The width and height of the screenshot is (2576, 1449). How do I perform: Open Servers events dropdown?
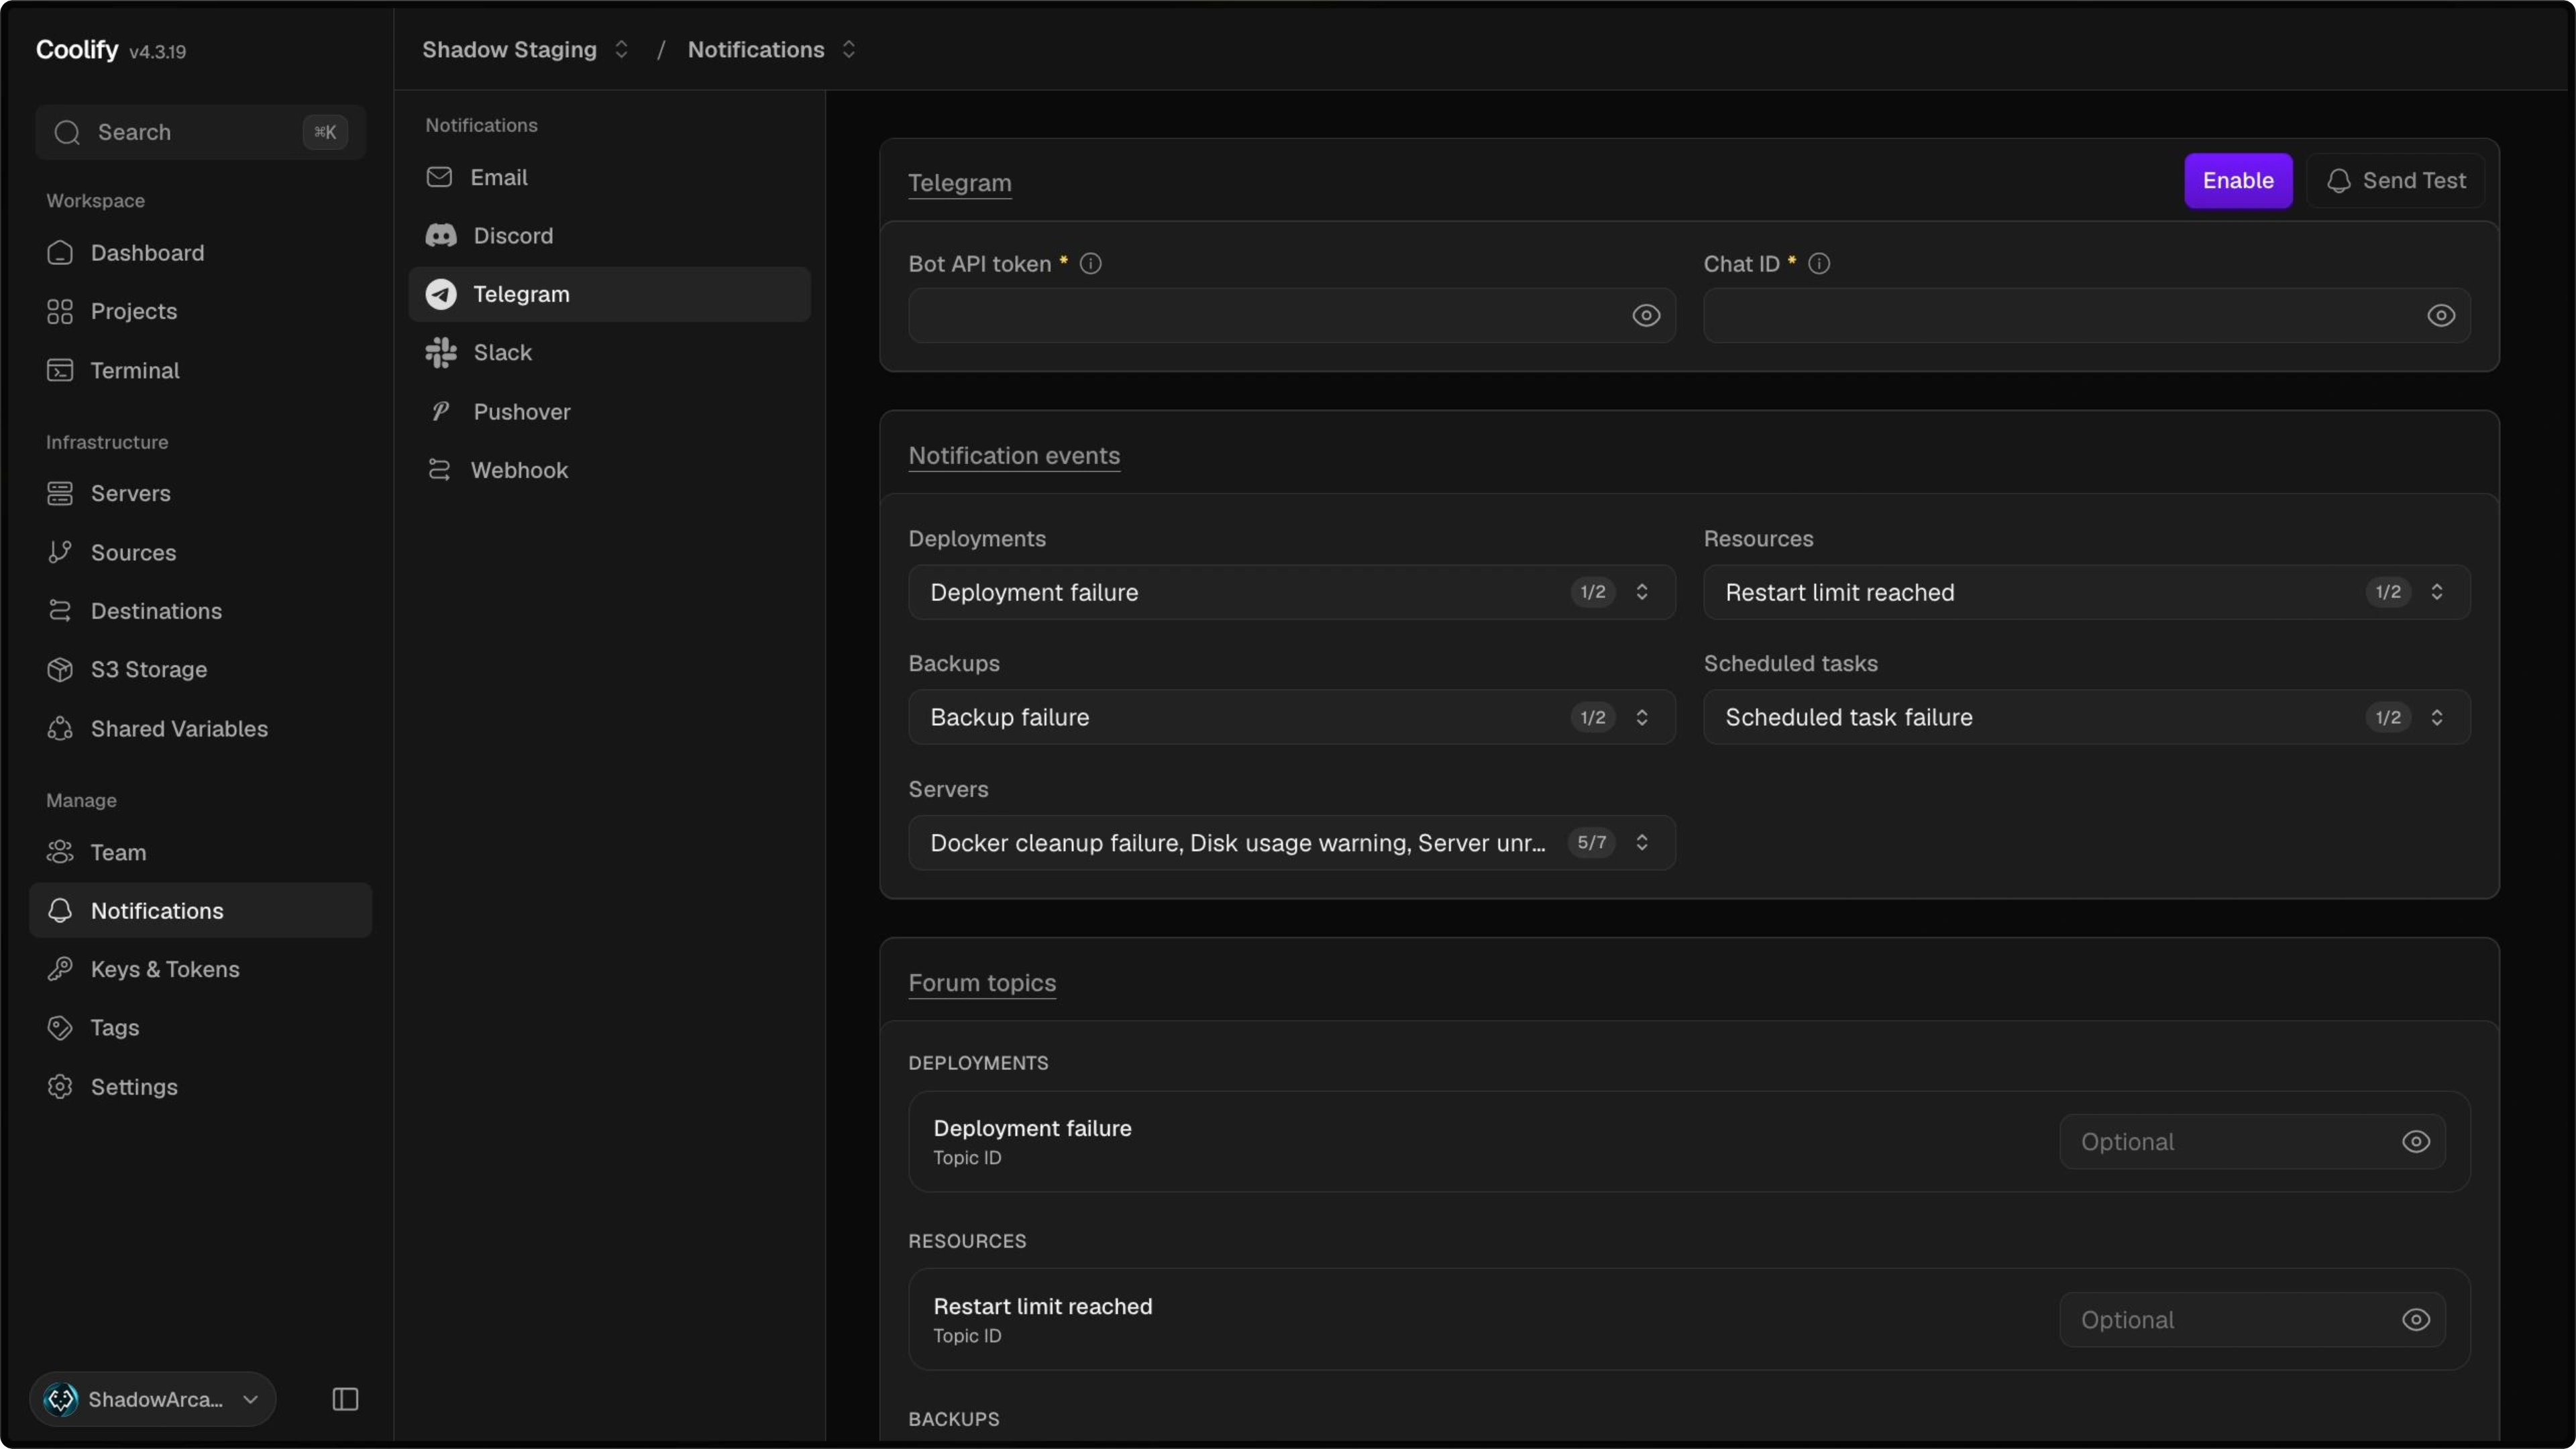click(x=1291, y=843)
